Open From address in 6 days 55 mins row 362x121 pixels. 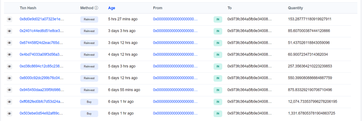(x=175, y=90)
